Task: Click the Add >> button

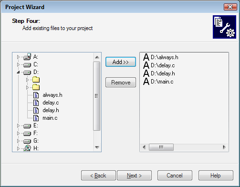Action: click(x=121, y=62)
